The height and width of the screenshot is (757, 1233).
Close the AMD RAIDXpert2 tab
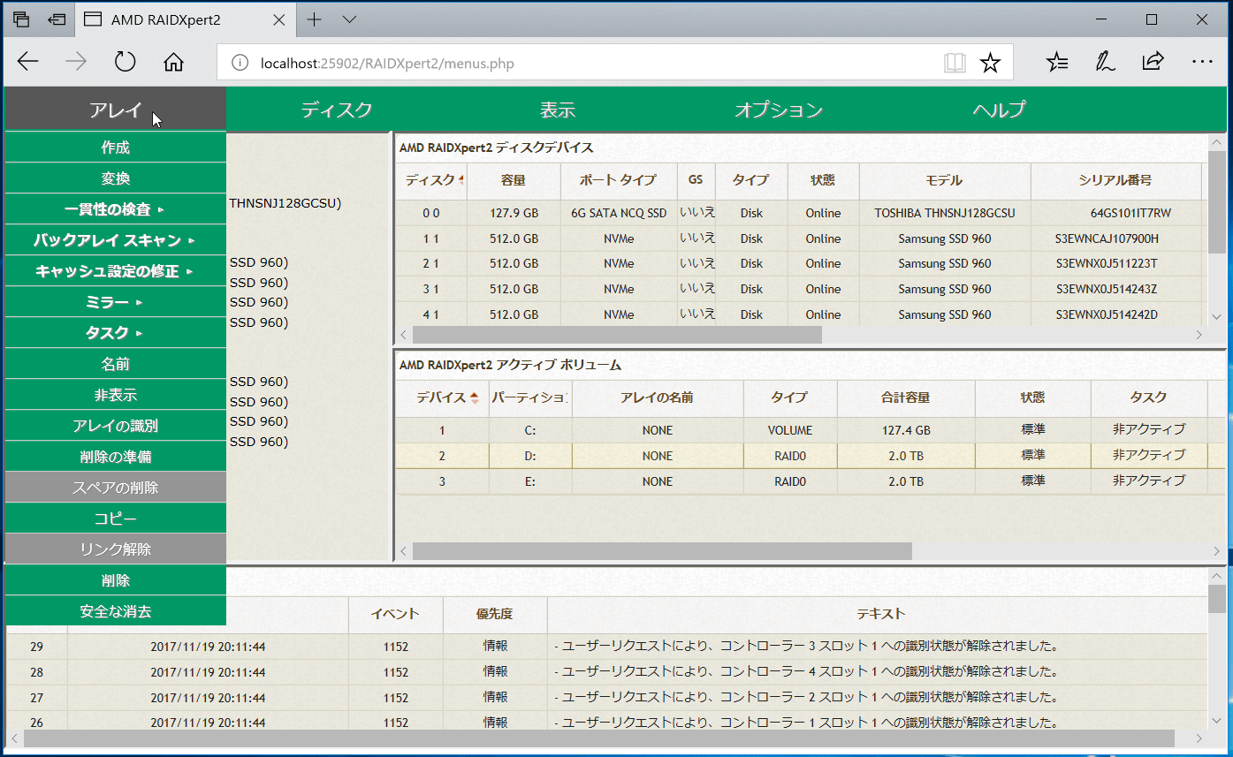(278, 19)
